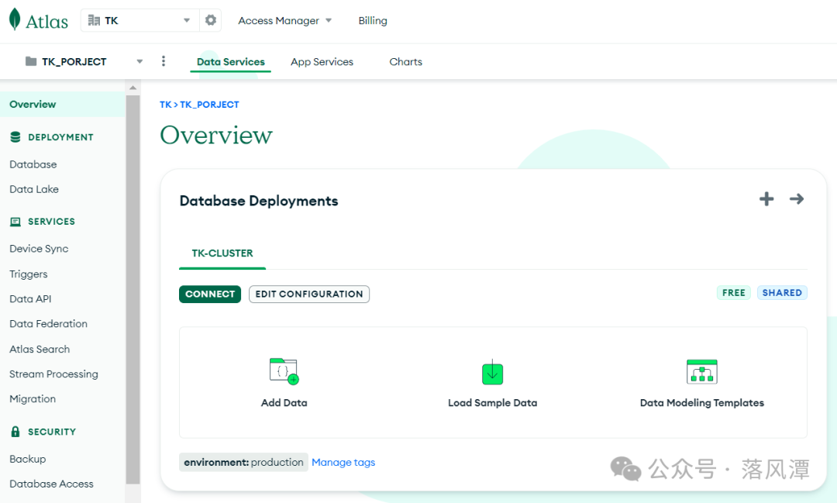The image size is (837, 503).
Task: Click the Services section icon
Action: tap(15, 222)
